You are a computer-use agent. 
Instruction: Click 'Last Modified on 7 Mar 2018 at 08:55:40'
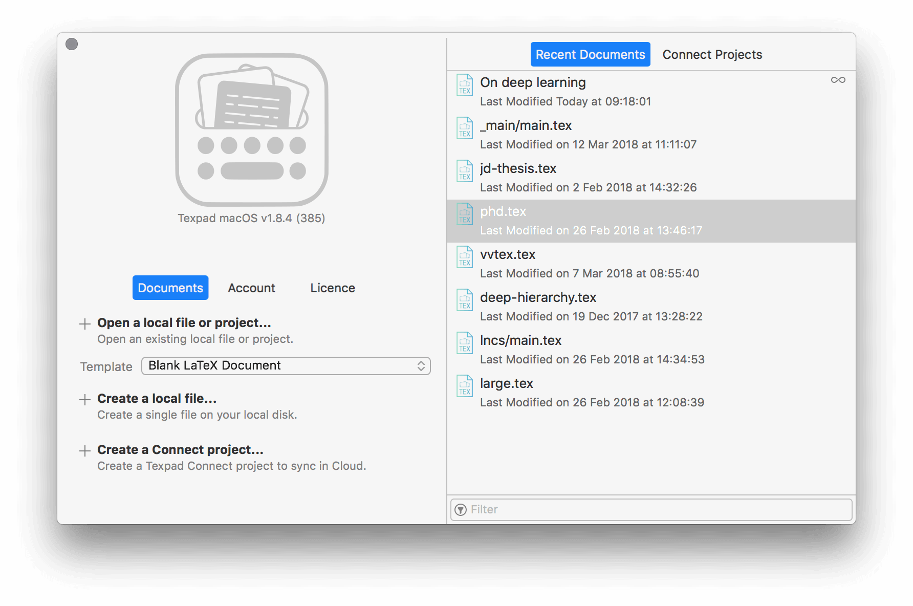(590, 273)
